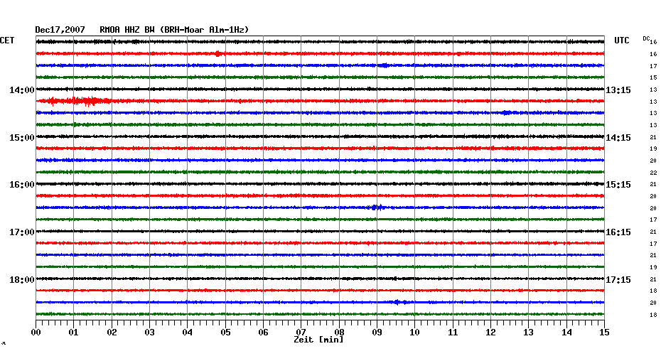The width and height of the screenshot is (661, 351).
Task: Click the blue signal spike below 16:00 row
Action: (x=377, y=207)
